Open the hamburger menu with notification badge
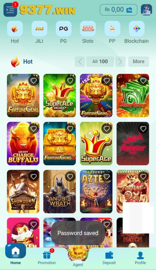 pos(10,10)
